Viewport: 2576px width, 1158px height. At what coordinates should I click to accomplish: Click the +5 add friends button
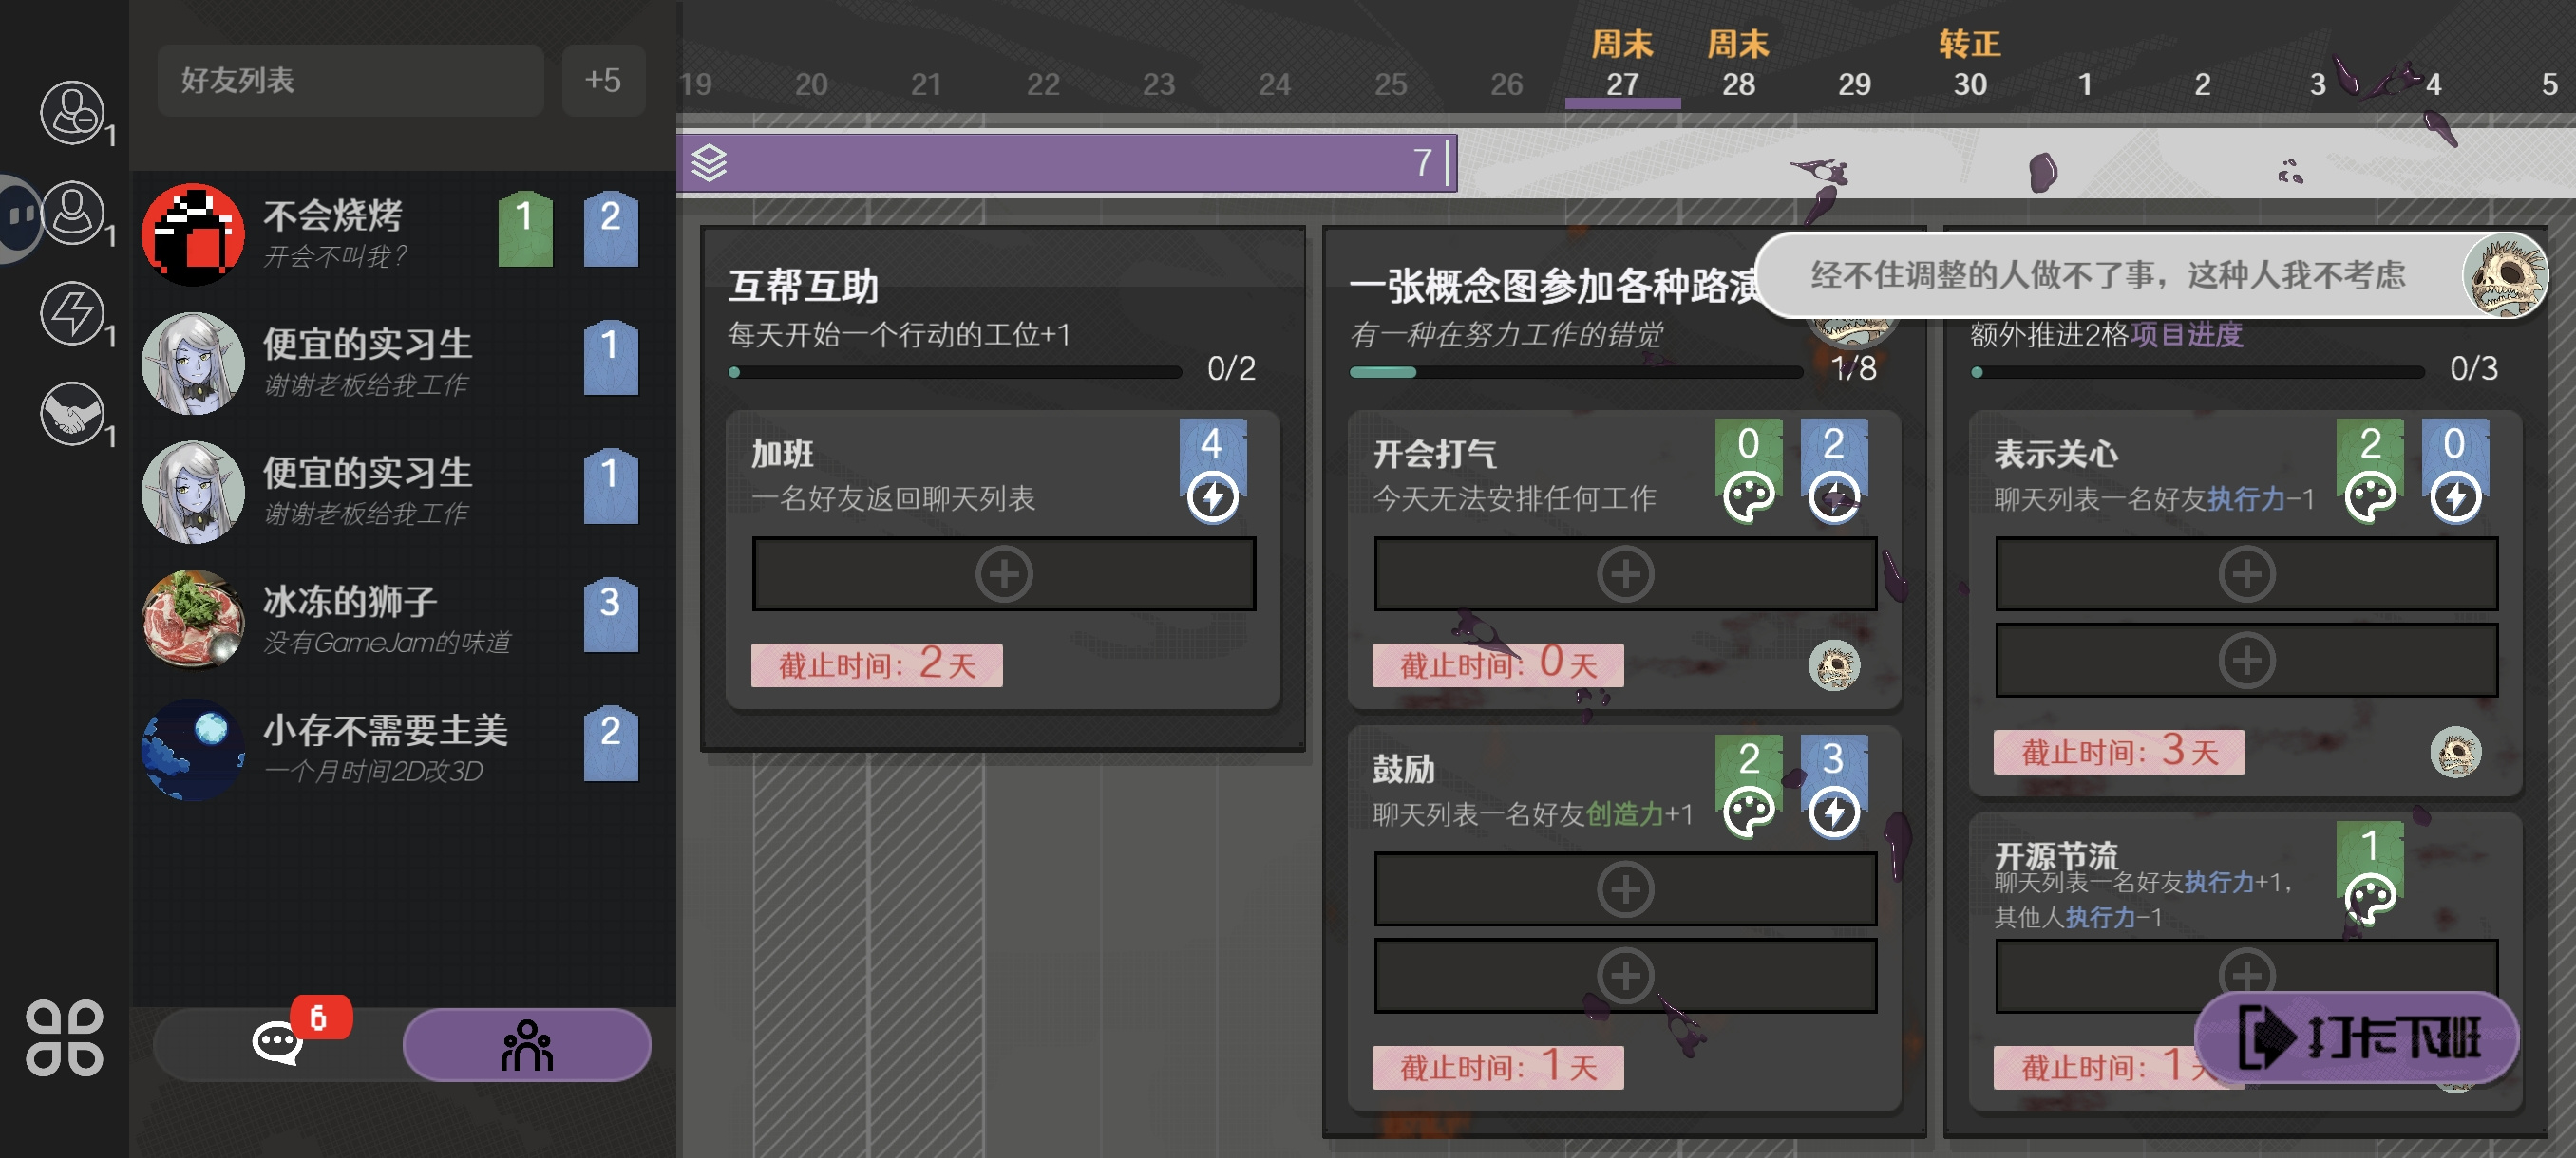coord(603,80)
